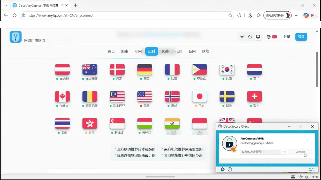Open the 专网 tab
The width and height of the screenshot is (321, 180).
[x=138, y=51]
